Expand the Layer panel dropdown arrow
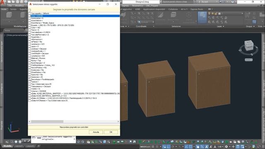Image resolution: width=265 pixels, height=149 pixels. pyautogui.click(x=224, y=26)
